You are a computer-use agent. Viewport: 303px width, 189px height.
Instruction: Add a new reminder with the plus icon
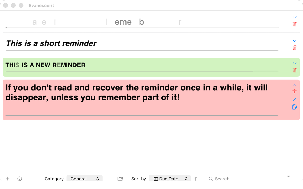8,179
